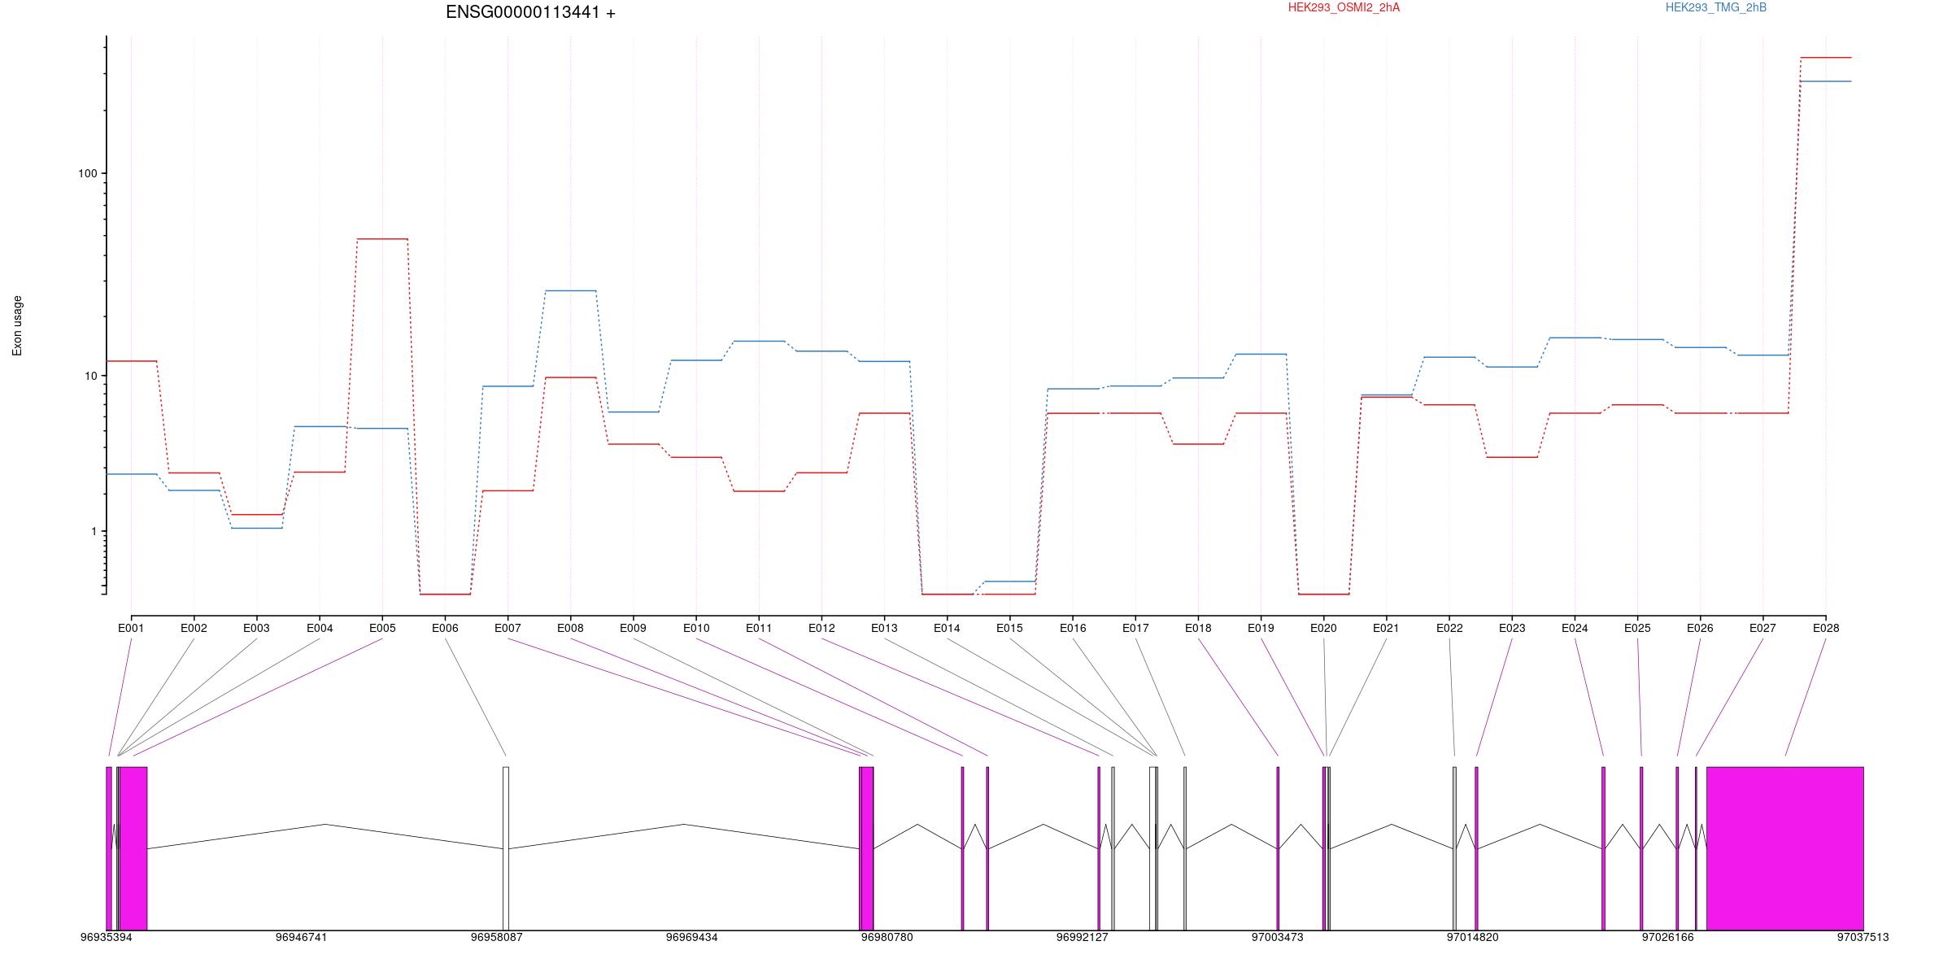Click the wide magenta exon block near 96935394
The width and height of the screenshot is (1952, 976).
133,848
